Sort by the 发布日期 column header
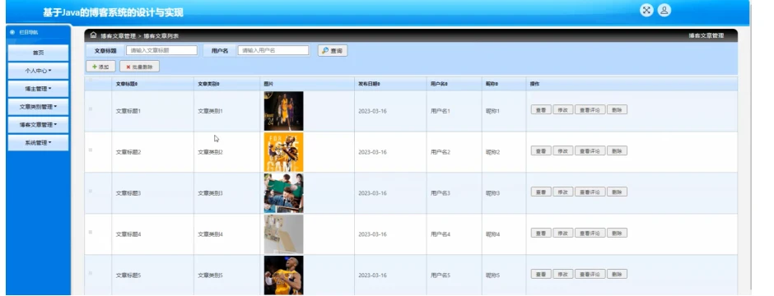The image size is (774, 296). [x=369, y=84]
